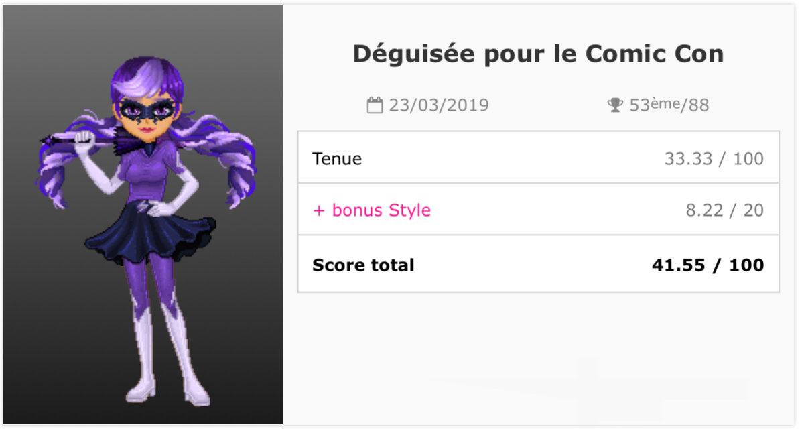This screenshot has height=429, width=804.
Task: Click the pink + bonus Style label
Action: coord(371,210)
